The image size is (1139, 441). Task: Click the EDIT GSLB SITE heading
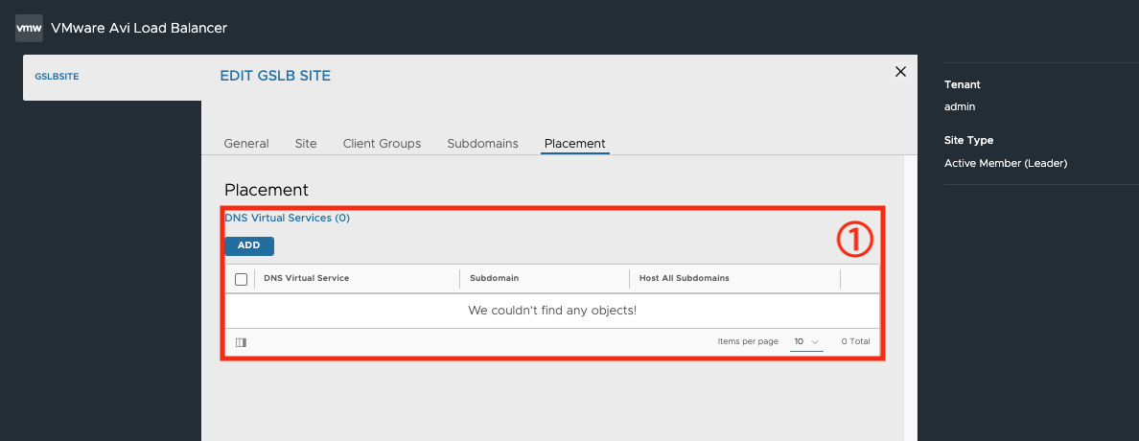(x=275, y=76)
